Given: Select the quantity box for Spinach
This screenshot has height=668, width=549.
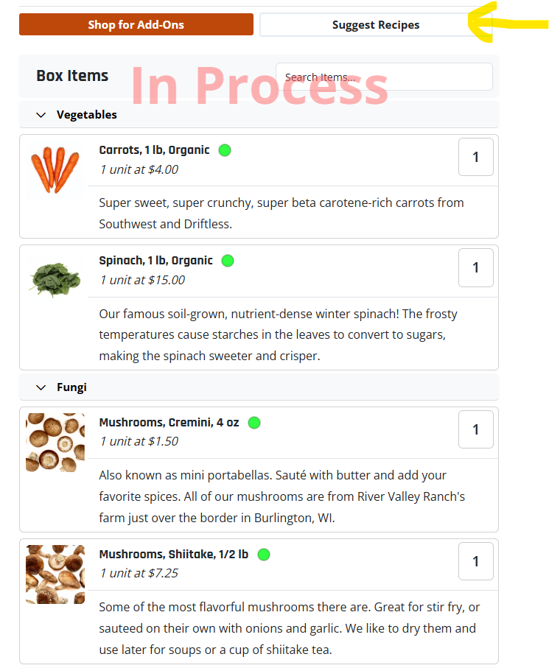Looking at the screenshot, I should click(476, 267).
